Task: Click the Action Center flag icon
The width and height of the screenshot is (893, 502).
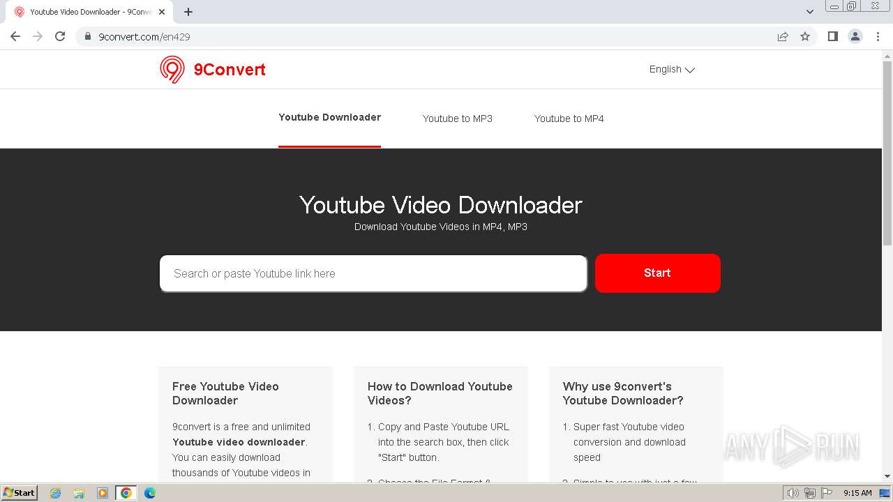Action: (x=826, y=493)
